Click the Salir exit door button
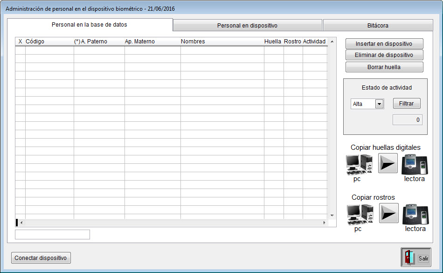Viewport: 443px width, 273px height. click(416, 258)
